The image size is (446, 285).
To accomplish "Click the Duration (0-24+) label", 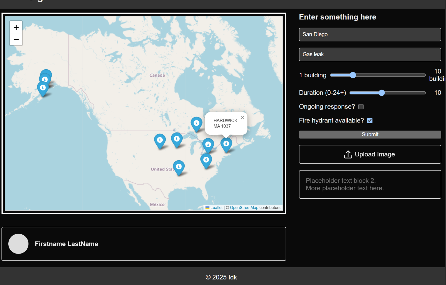I will pos(323,93).
